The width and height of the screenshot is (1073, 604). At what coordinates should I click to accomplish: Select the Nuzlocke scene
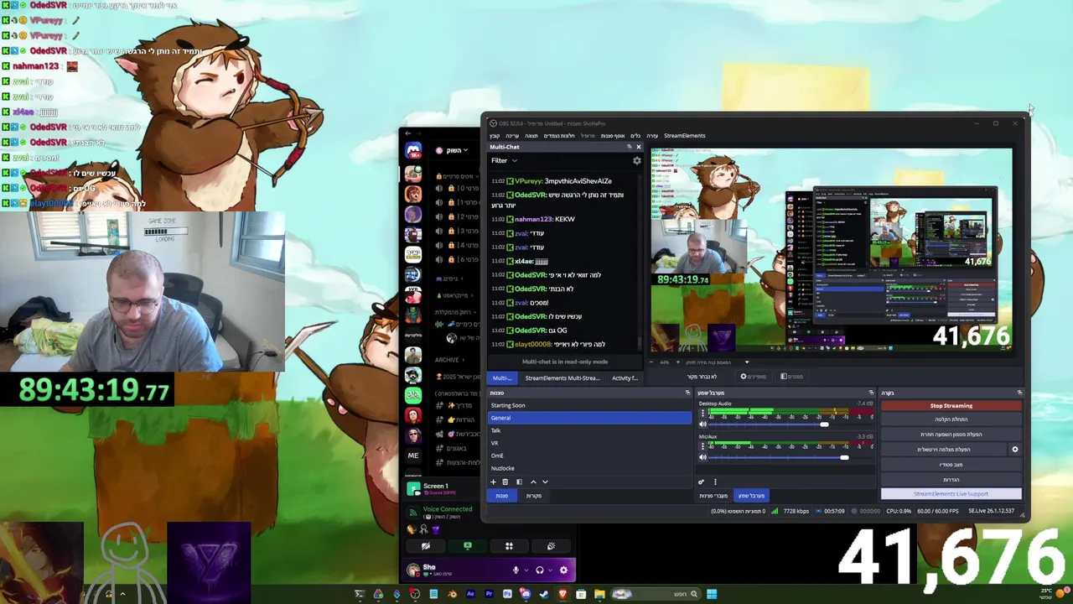(590, 468)
